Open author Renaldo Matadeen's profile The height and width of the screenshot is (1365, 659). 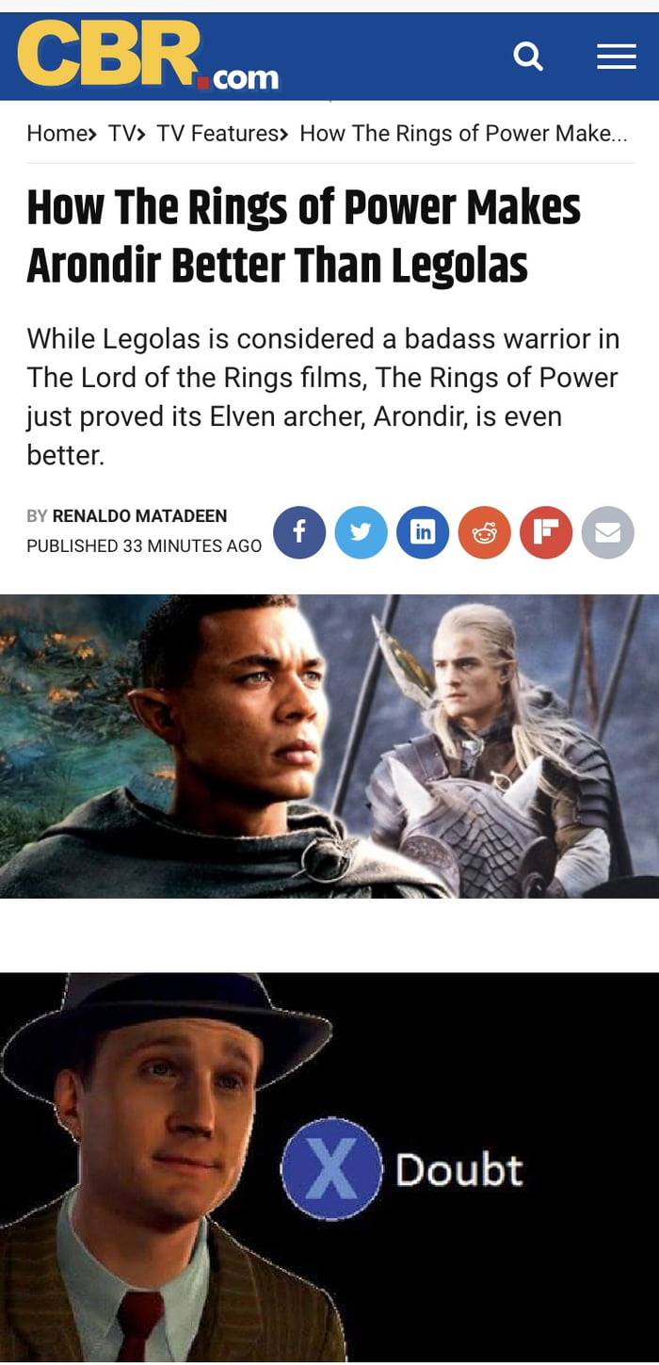(139, 516)
